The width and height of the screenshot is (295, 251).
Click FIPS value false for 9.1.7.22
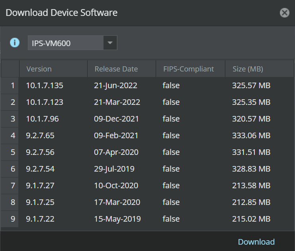point(171,219)
